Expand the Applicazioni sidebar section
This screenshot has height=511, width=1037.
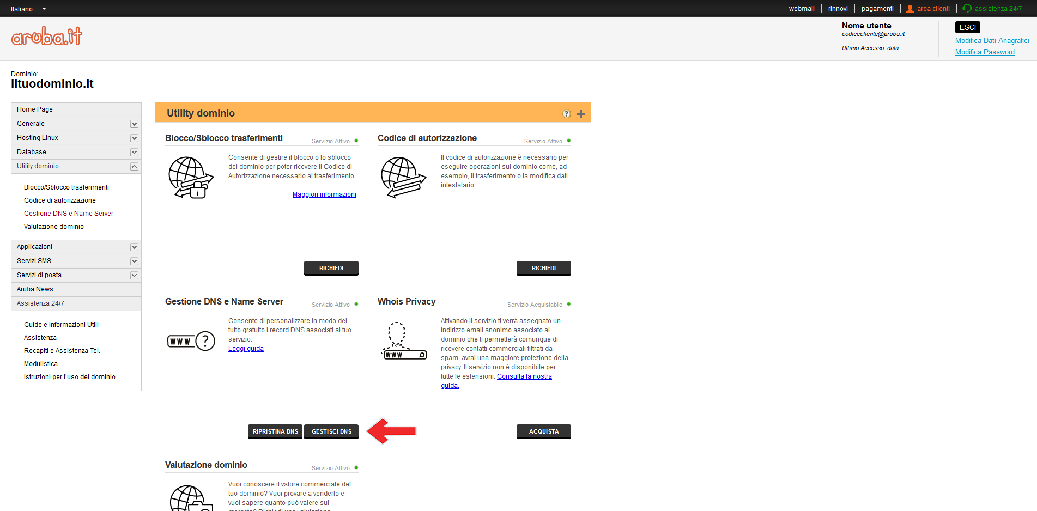point(134,247)
